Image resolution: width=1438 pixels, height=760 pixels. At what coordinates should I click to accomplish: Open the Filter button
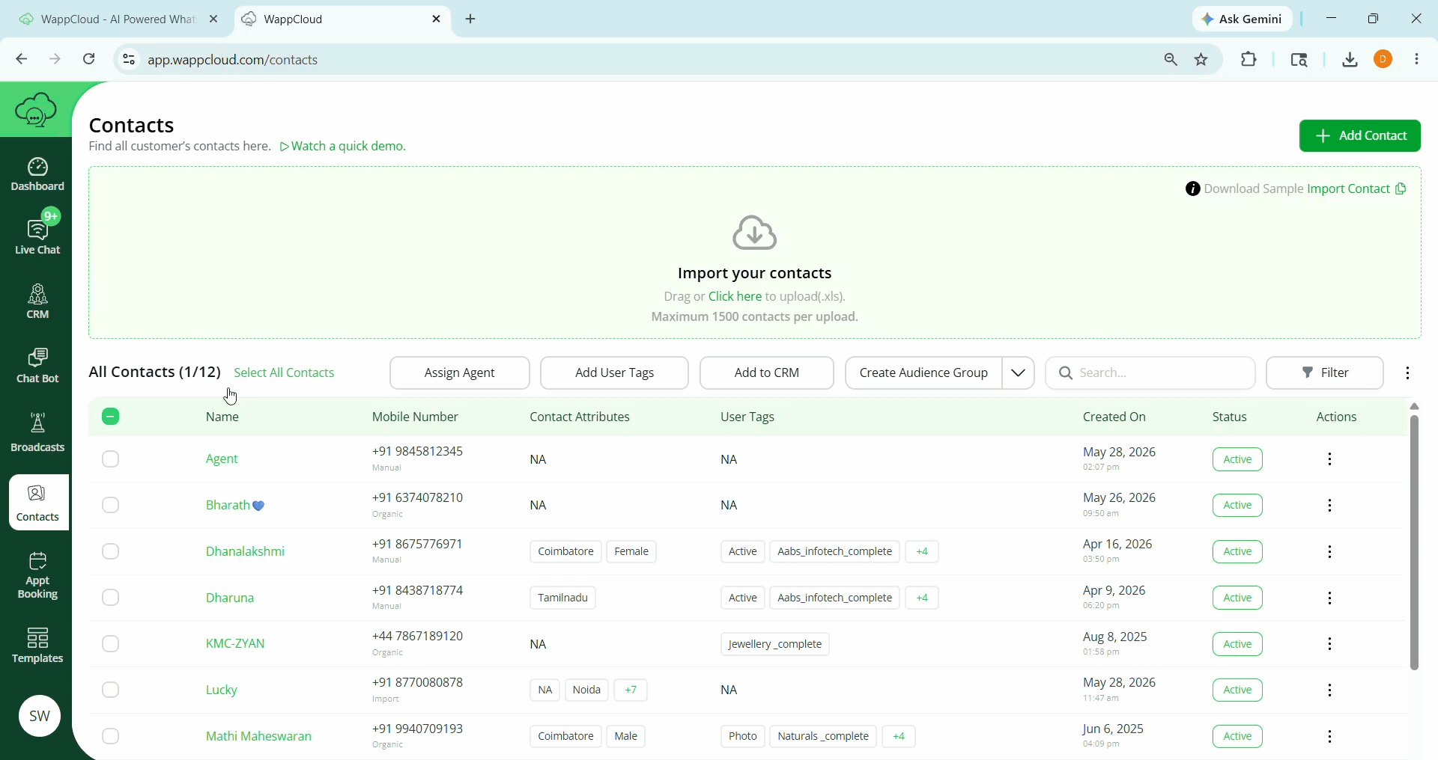coord(1325,373)
